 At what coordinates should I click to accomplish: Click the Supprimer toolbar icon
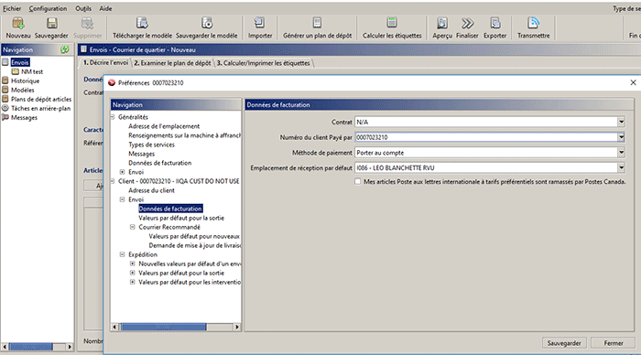click(x=87, y=23)
